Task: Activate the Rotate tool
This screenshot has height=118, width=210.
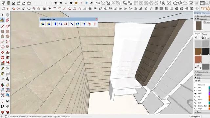Action: click(2, 58)
